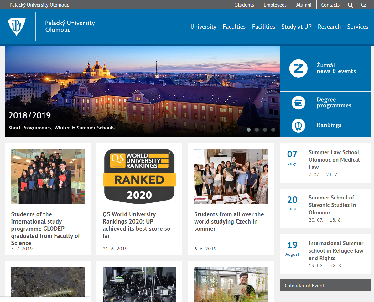
Task: Open Degree programmes link
Action: (334, 103)
